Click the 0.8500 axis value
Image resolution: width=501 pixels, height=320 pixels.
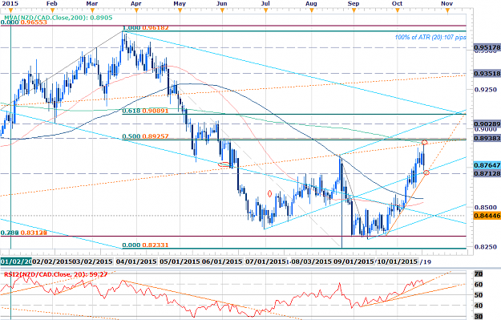pos(486,208)
